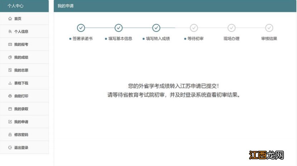The height and width of the screenshot is (166, 297).
Task: Click the message 您的外省学考成绩转入江苏申请已提交
Action: [173, 86]
